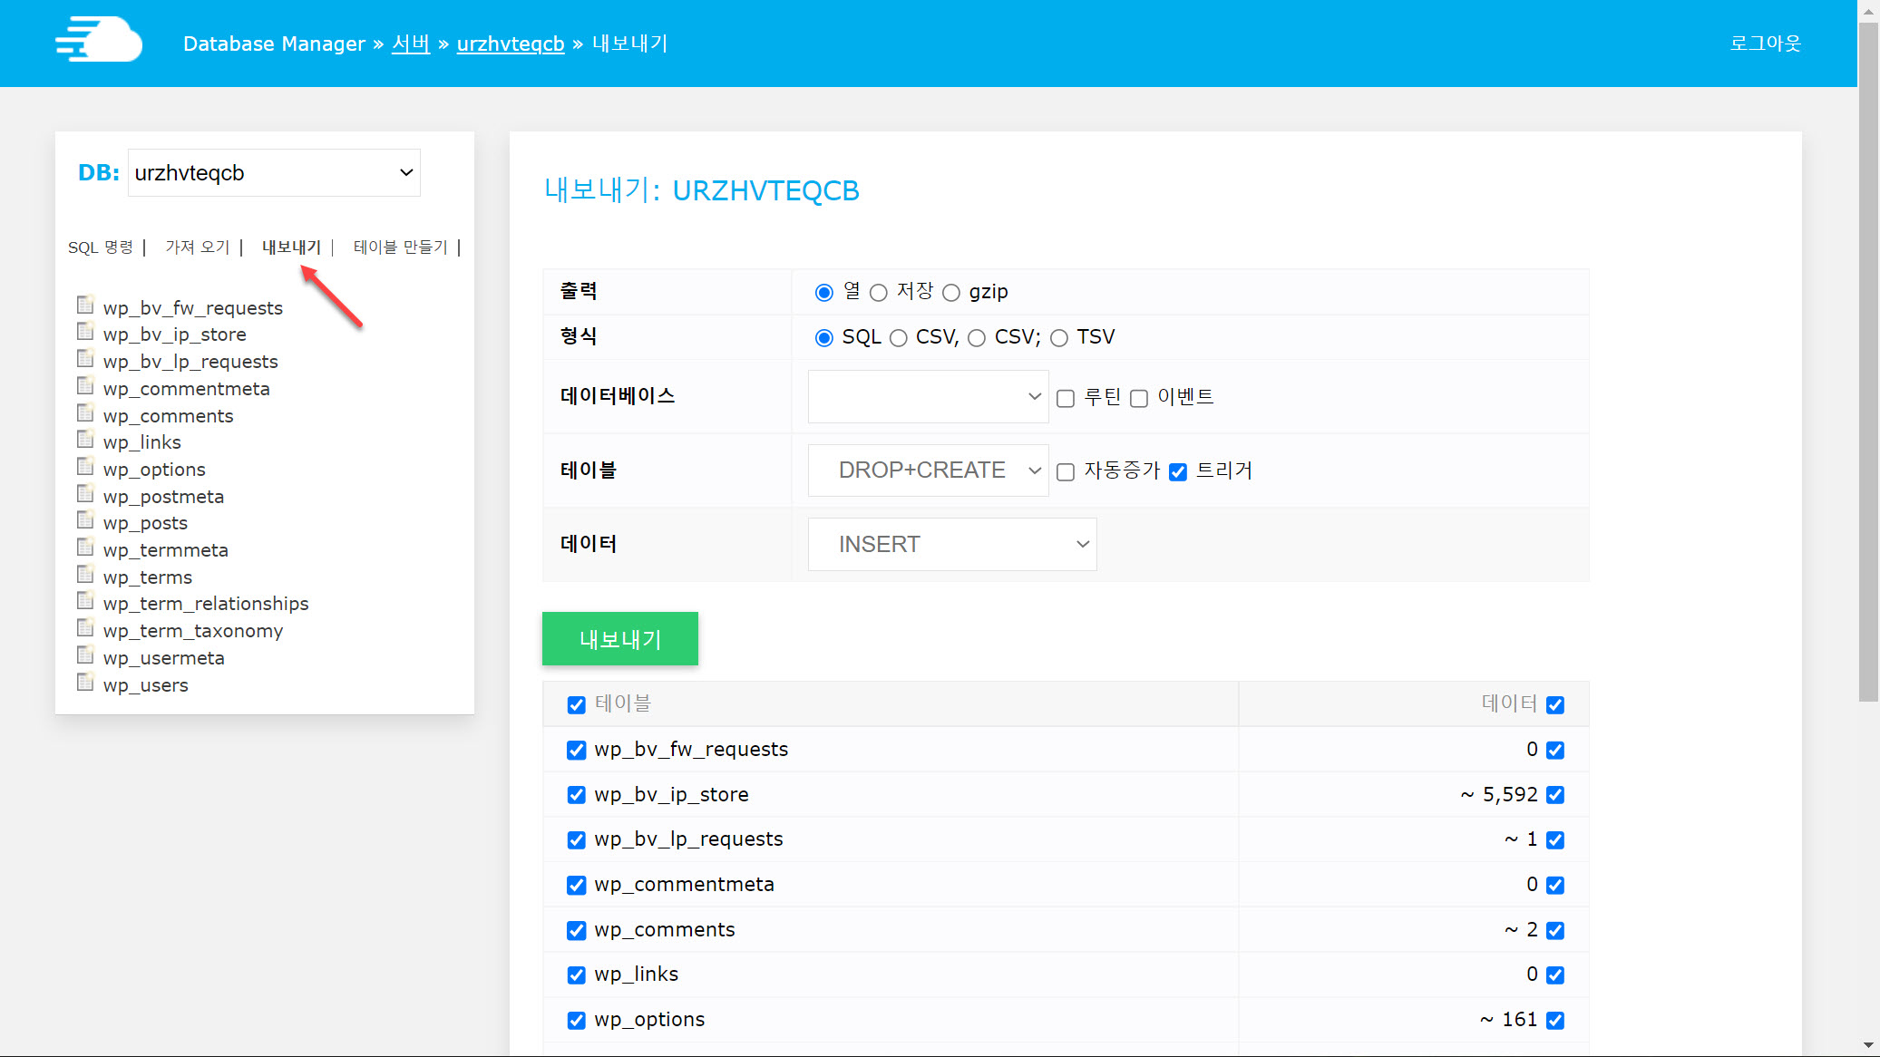
Task: Open the DB selection dropdown
Action: (274, 172)
